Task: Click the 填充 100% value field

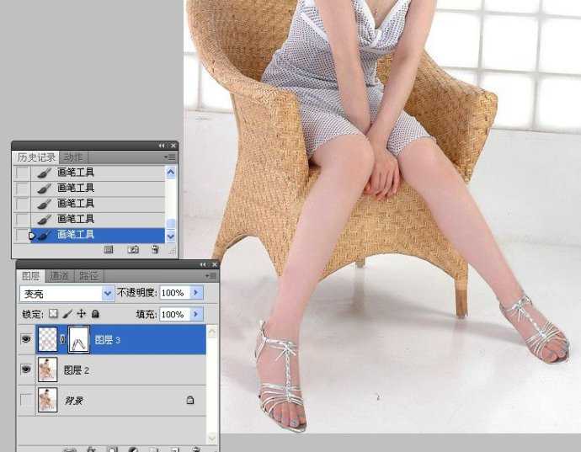Action: click(174, 315)
